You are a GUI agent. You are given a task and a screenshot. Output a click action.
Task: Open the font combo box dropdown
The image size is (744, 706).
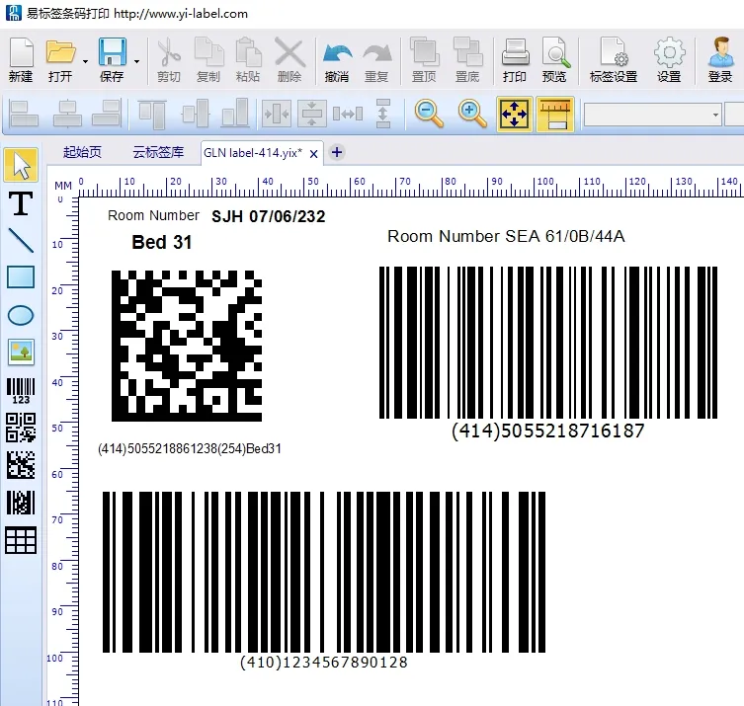coord(715,115)
